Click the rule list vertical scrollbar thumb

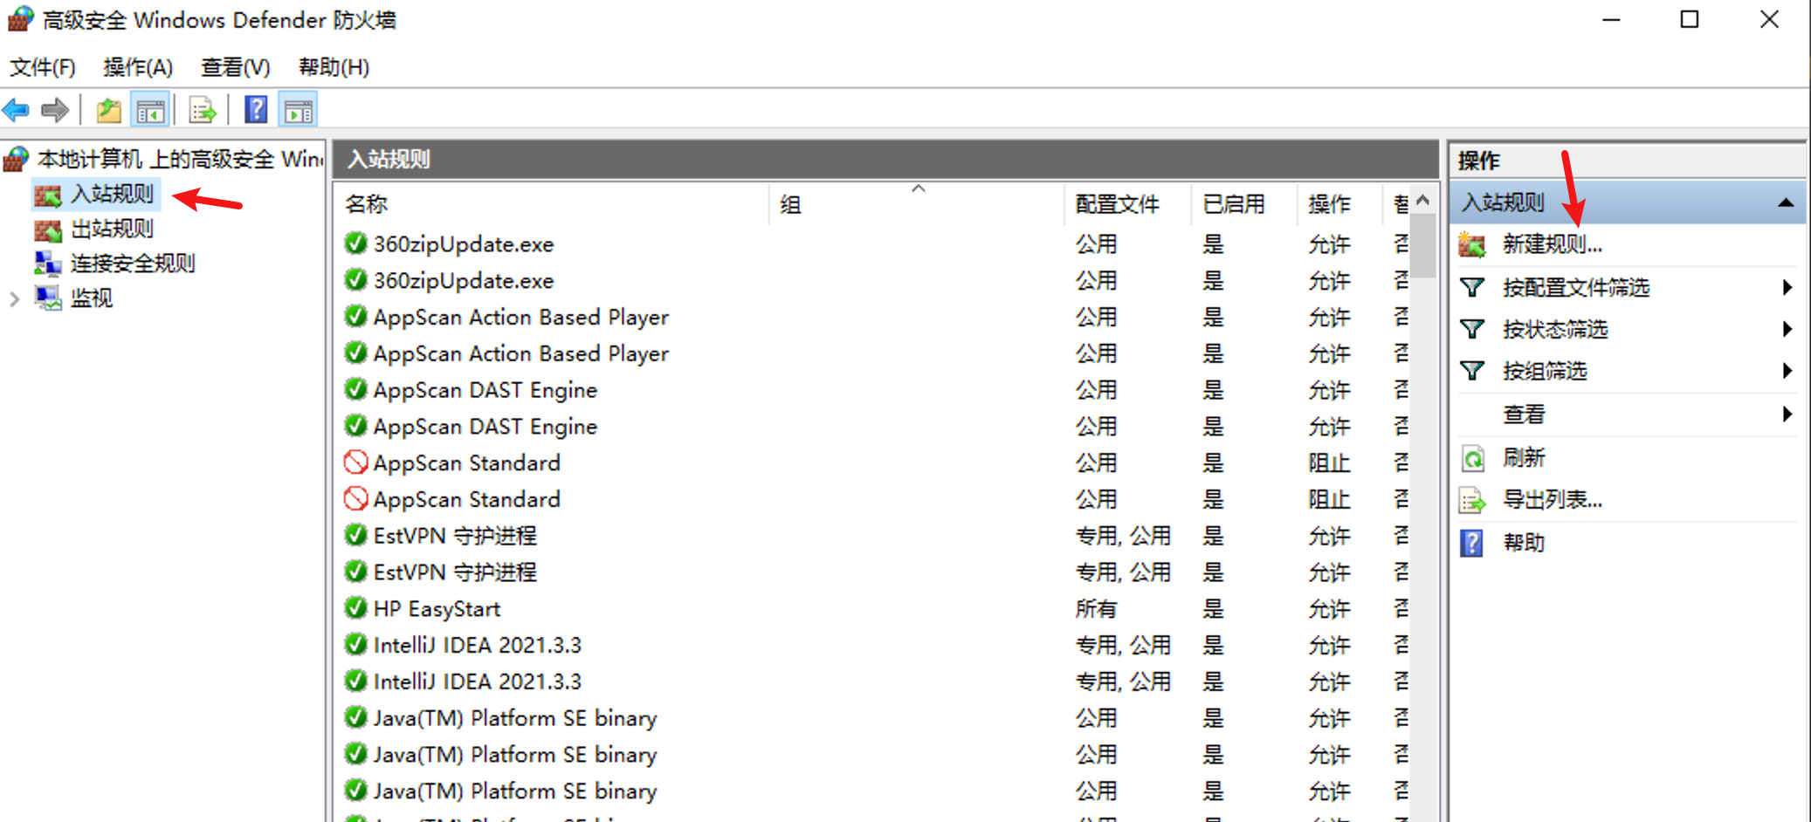[x=1423, y=246]
